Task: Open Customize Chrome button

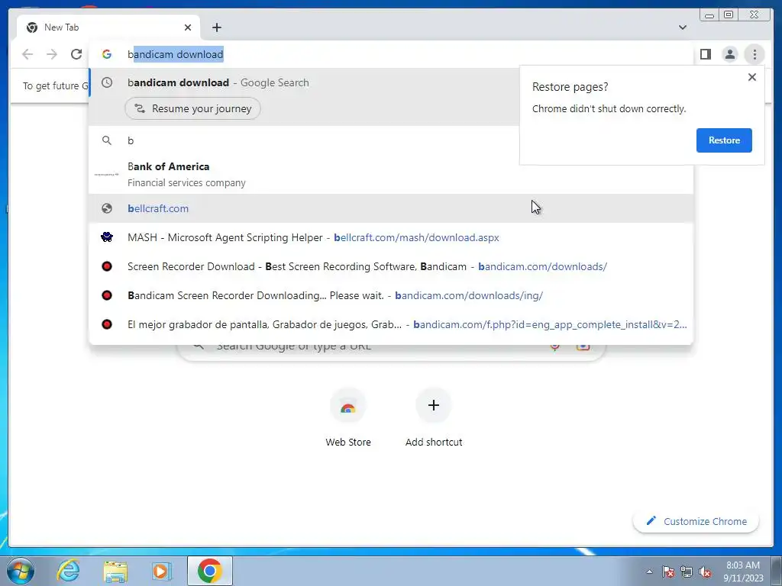Action: (696, 521)
